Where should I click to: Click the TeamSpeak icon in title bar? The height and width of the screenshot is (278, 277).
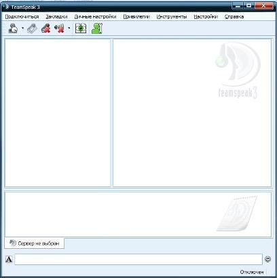[6, 7]
